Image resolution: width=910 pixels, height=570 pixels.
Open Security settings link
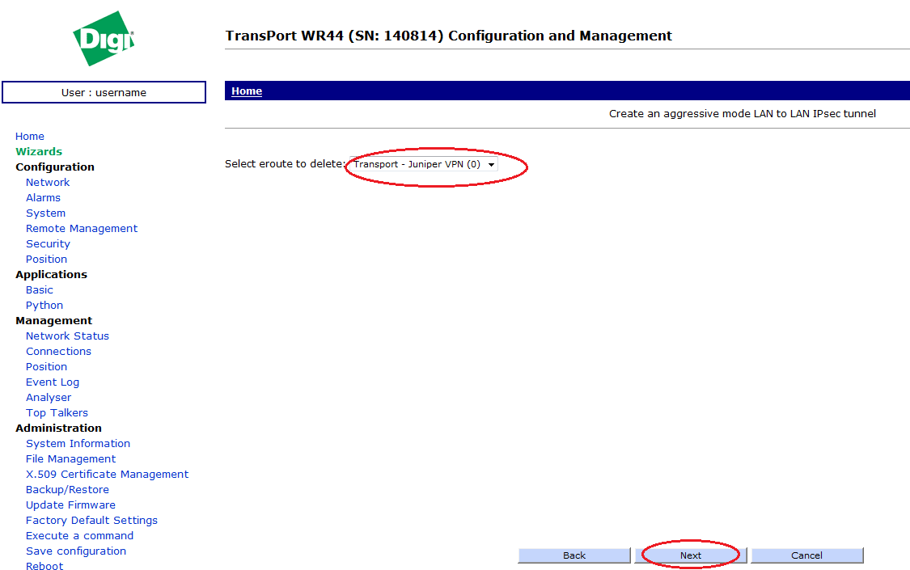pyautogui.click(x=48, y=244)
